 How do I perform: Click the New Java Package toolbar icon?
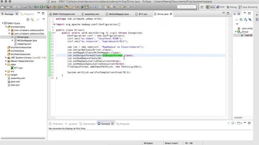55,7
